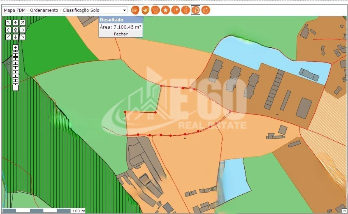Click the print-style third toolbar icon

(x=155, y=10)
